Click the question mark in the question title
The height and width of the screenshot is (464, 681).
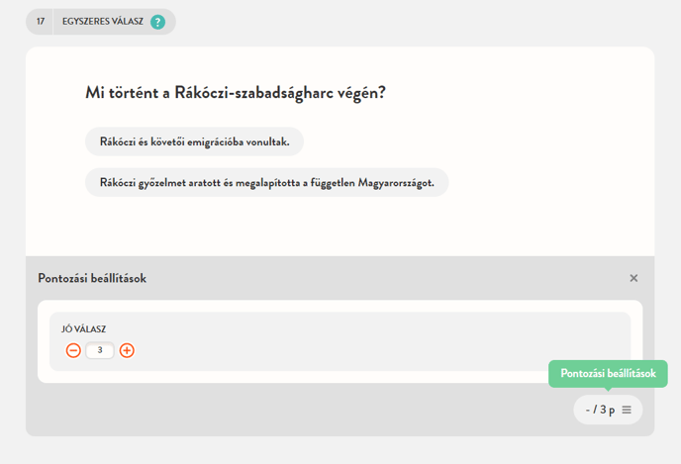click(x=381, y=93)
